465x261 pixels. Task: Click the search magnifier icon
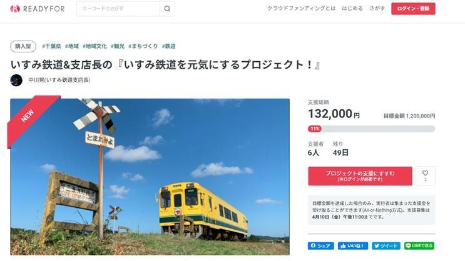[167, 9]
